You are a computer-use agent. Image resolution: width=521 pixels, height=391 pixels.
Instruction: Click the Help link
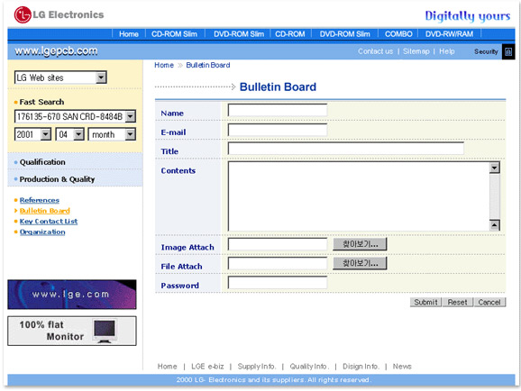click(446, 51)
